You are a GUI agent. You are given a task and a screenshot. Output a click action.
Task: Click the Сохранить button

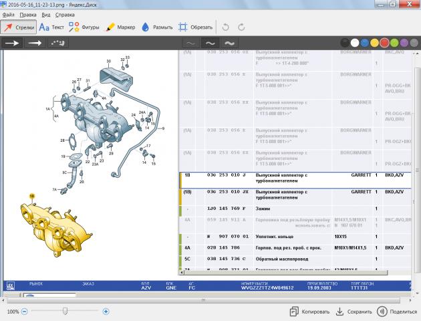click(354, 312)
